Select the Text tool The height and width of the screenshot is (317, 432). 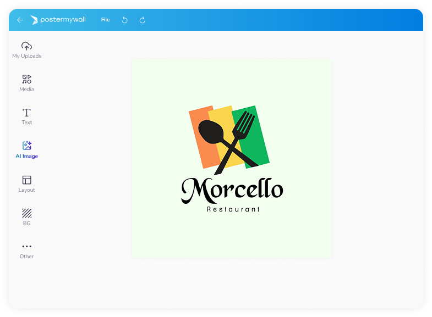click(26, 116)
